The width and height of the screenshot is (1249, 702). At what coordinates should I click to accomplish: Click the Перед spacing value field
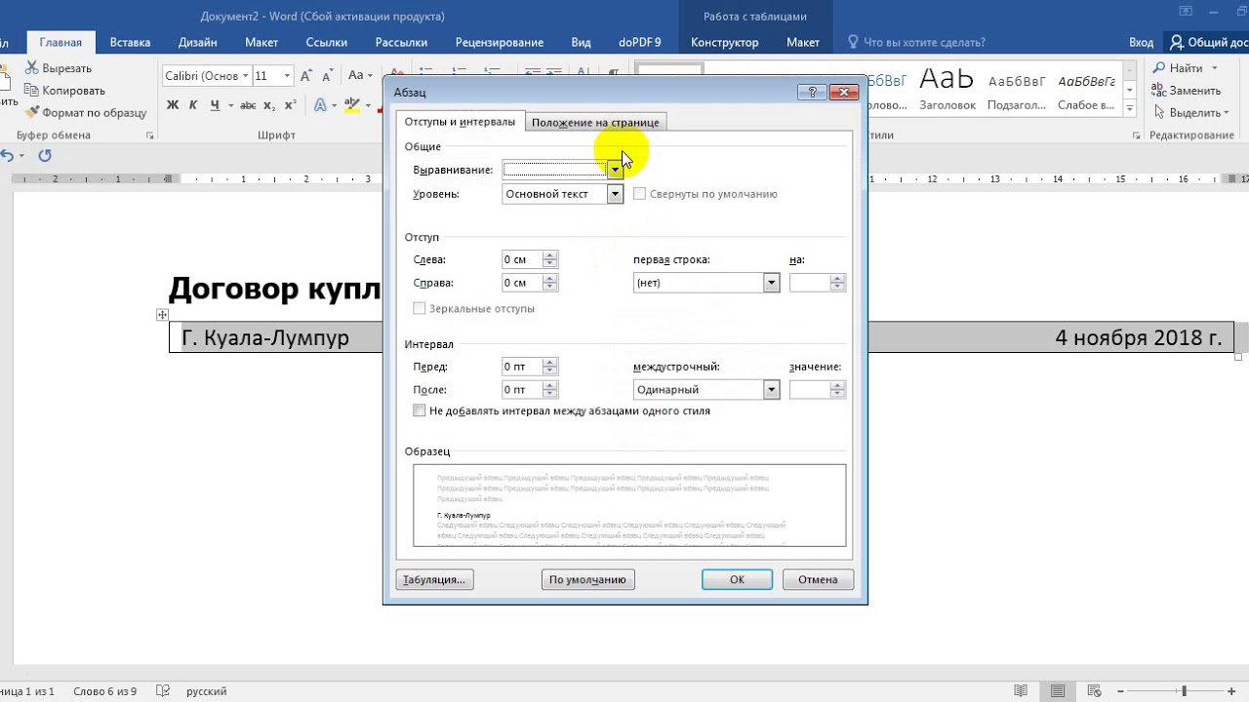[521, 367]
